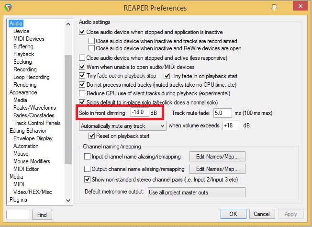Enable Output channel name aliasing/remapping
The width and height of the screenshot is (312, 227).
click(x=87, y=169)
